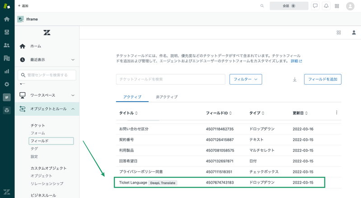Download ticket fields via download icon
This screenshot has width=361, height=198.
coord(295,80)
